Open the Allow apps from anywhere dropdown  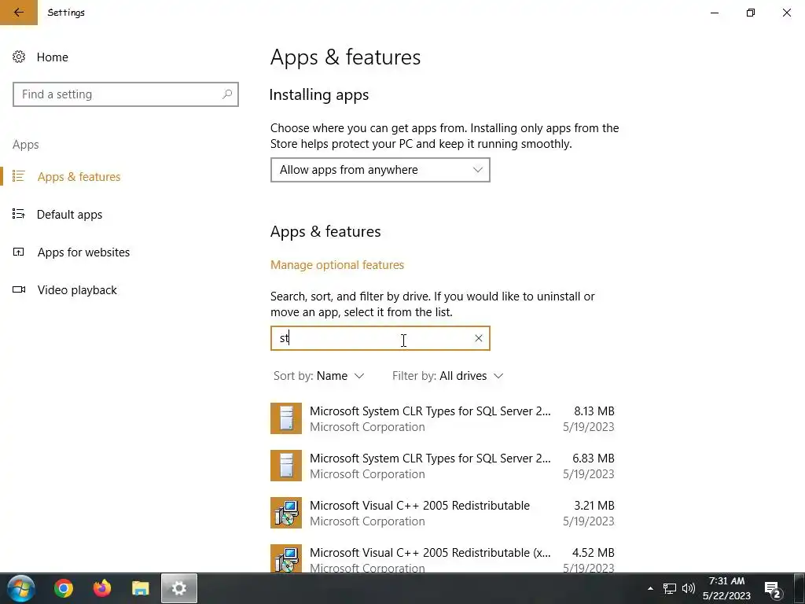click(380, 170)
